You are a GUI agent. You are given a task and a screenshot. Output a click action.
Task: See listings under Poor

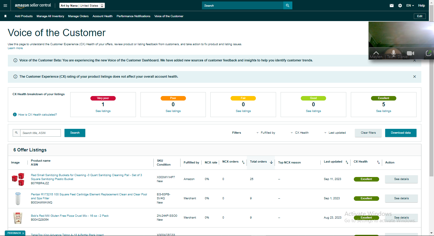tap(173, 111)
